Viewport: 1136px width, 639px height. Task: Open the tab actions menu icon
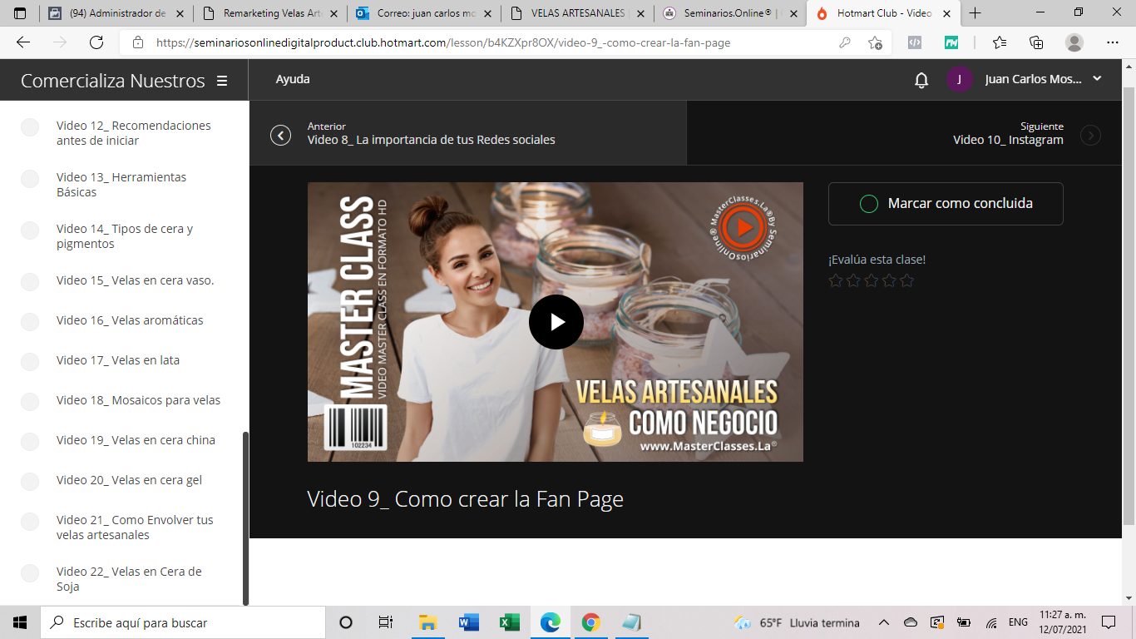(x=20, y=13)
